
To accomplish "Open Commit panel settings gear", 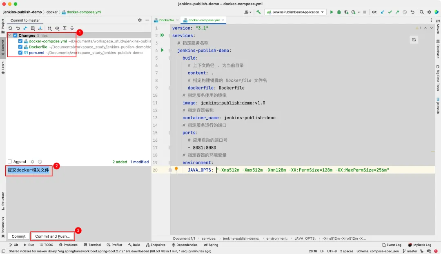I will pos(140,20).
